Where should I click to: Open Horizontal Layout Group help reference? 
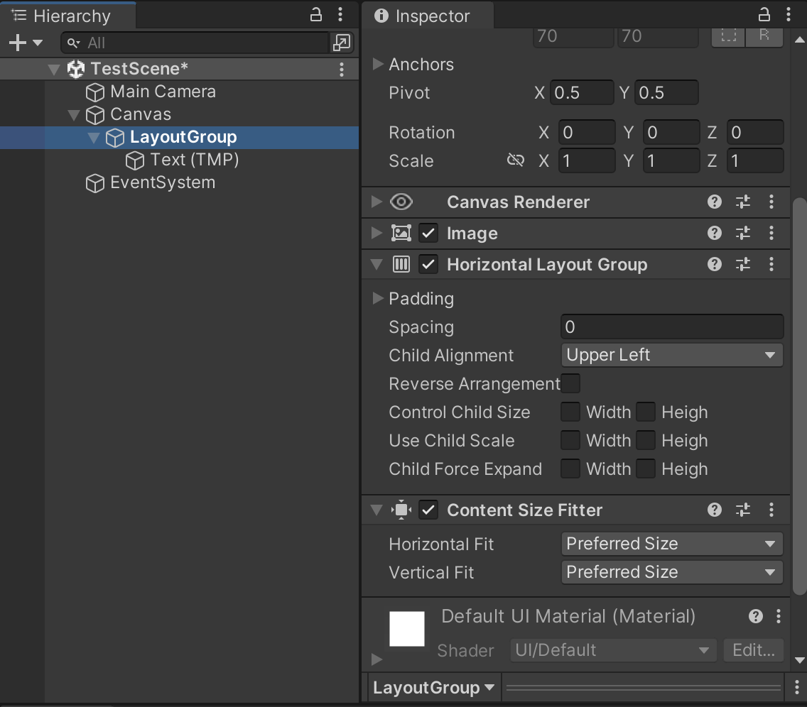[715, 264]
